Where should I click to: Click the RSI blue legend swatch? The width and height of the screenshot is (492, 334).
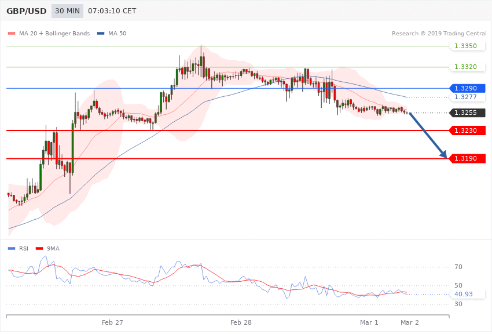point(12,249)
